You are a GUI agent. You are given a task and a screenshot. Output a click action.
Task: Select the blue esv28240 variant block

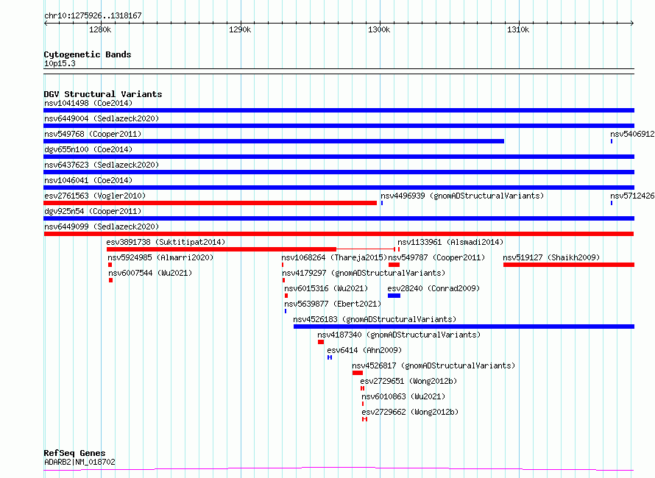tap(394, 296)
